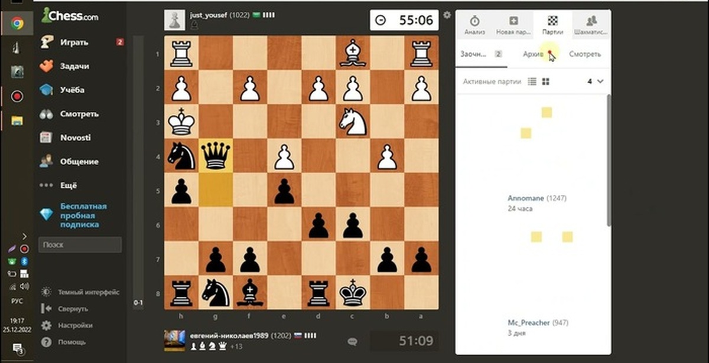Viewport: 709px width, 363px height.
Task: Open the Шахматисты players tab
Action: 591,25
